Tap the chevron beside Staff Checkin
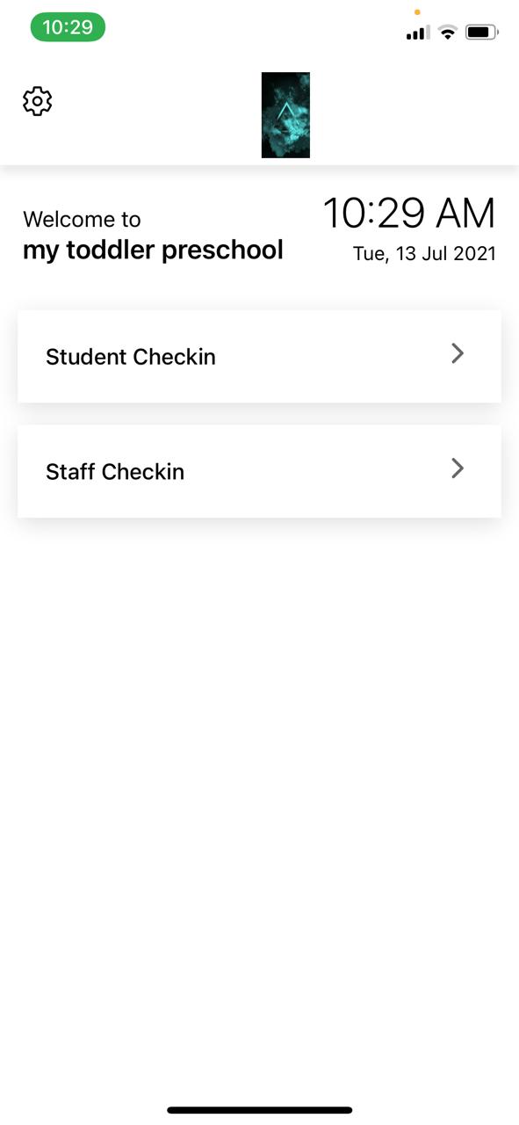The image size is (519, 1125). (x=458, y=468)
